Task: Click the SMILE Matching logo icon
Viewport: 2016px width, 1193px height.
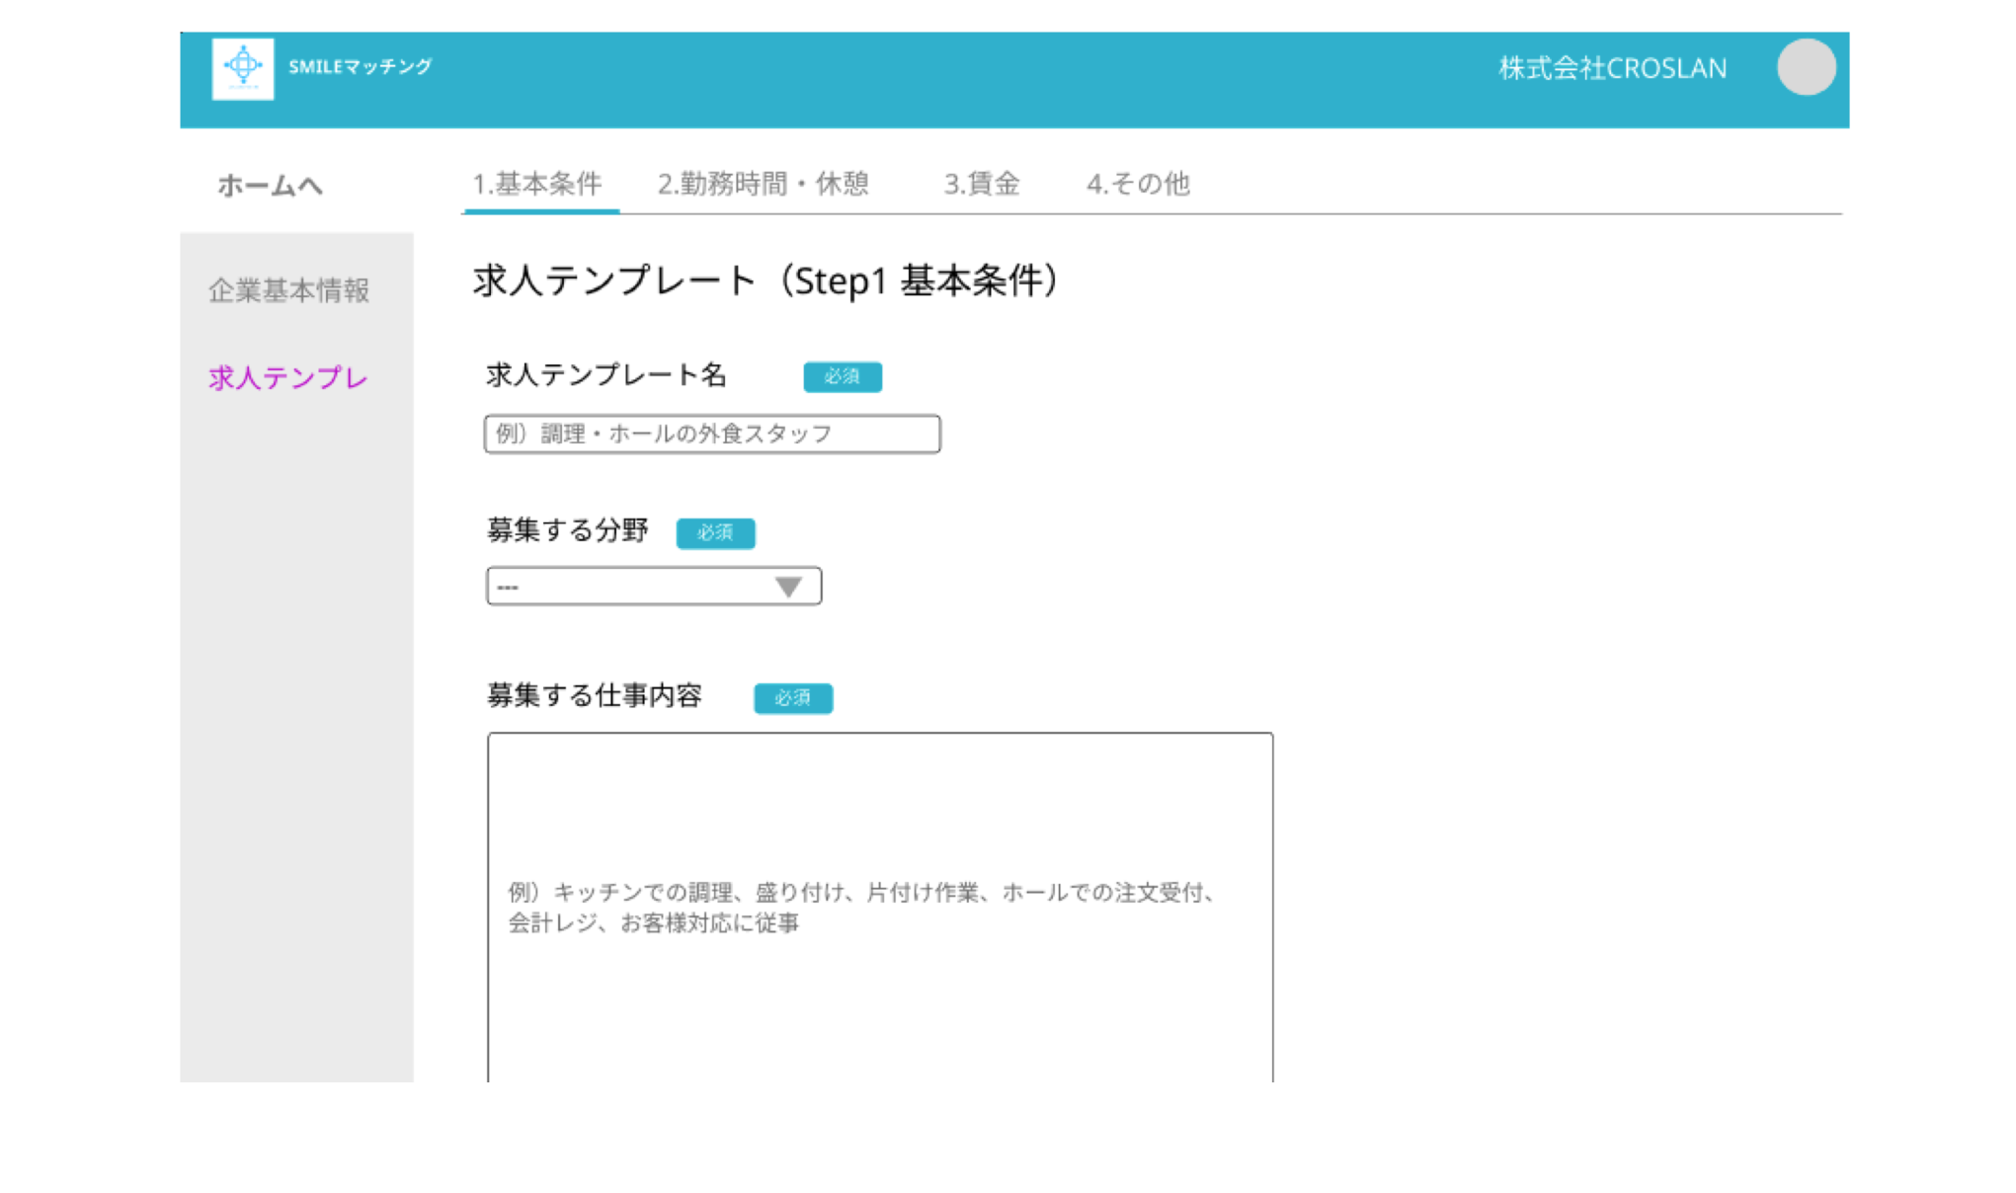Action: [243, 68]
